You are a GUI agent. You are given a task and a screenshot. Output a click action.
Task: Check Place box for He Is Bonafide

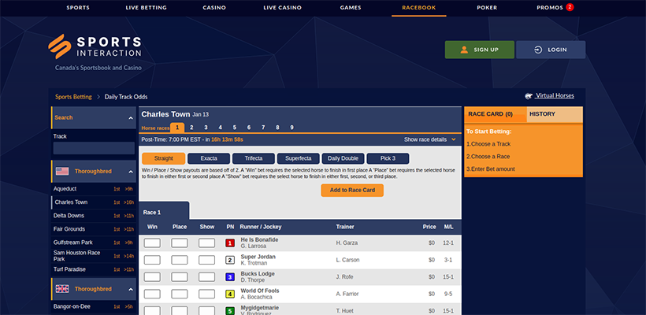[x=180, y=243]
